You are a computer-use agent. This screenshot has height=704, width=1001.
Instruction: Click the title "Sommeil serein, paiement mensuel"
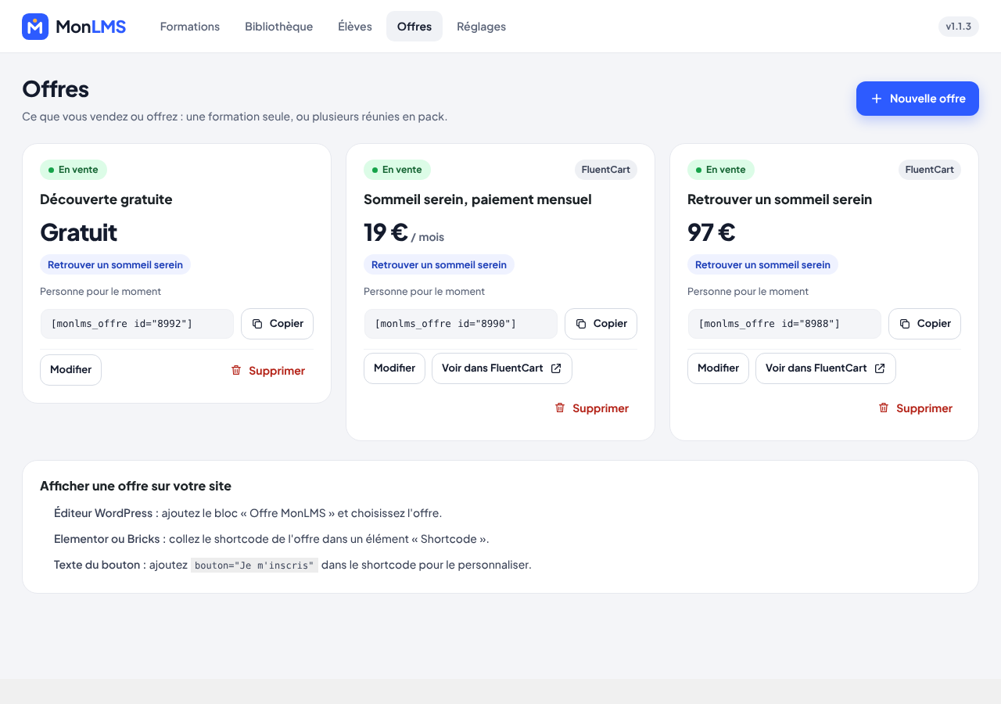pyautogui.click(x=478, y=199)
